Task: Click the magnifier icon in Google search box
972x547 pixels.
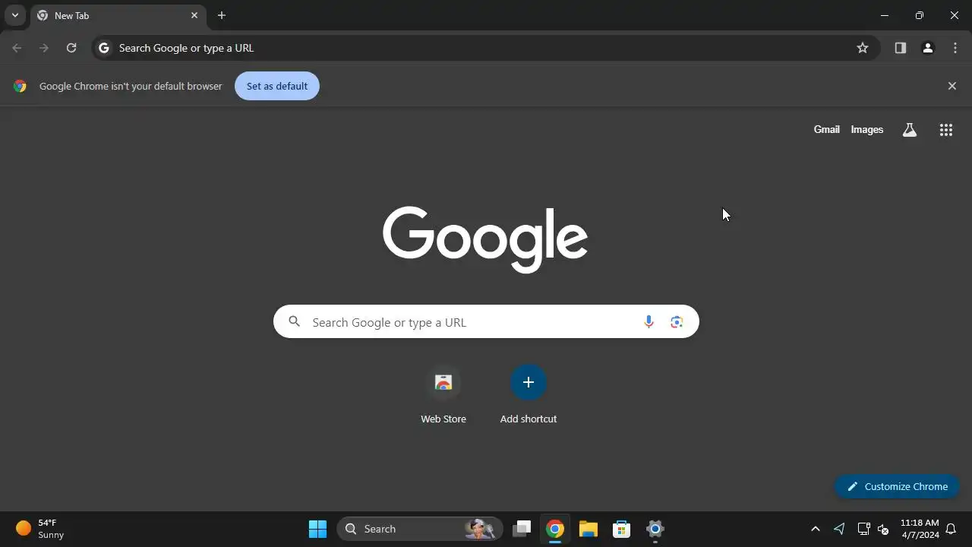Action: (x=295, y=321)
